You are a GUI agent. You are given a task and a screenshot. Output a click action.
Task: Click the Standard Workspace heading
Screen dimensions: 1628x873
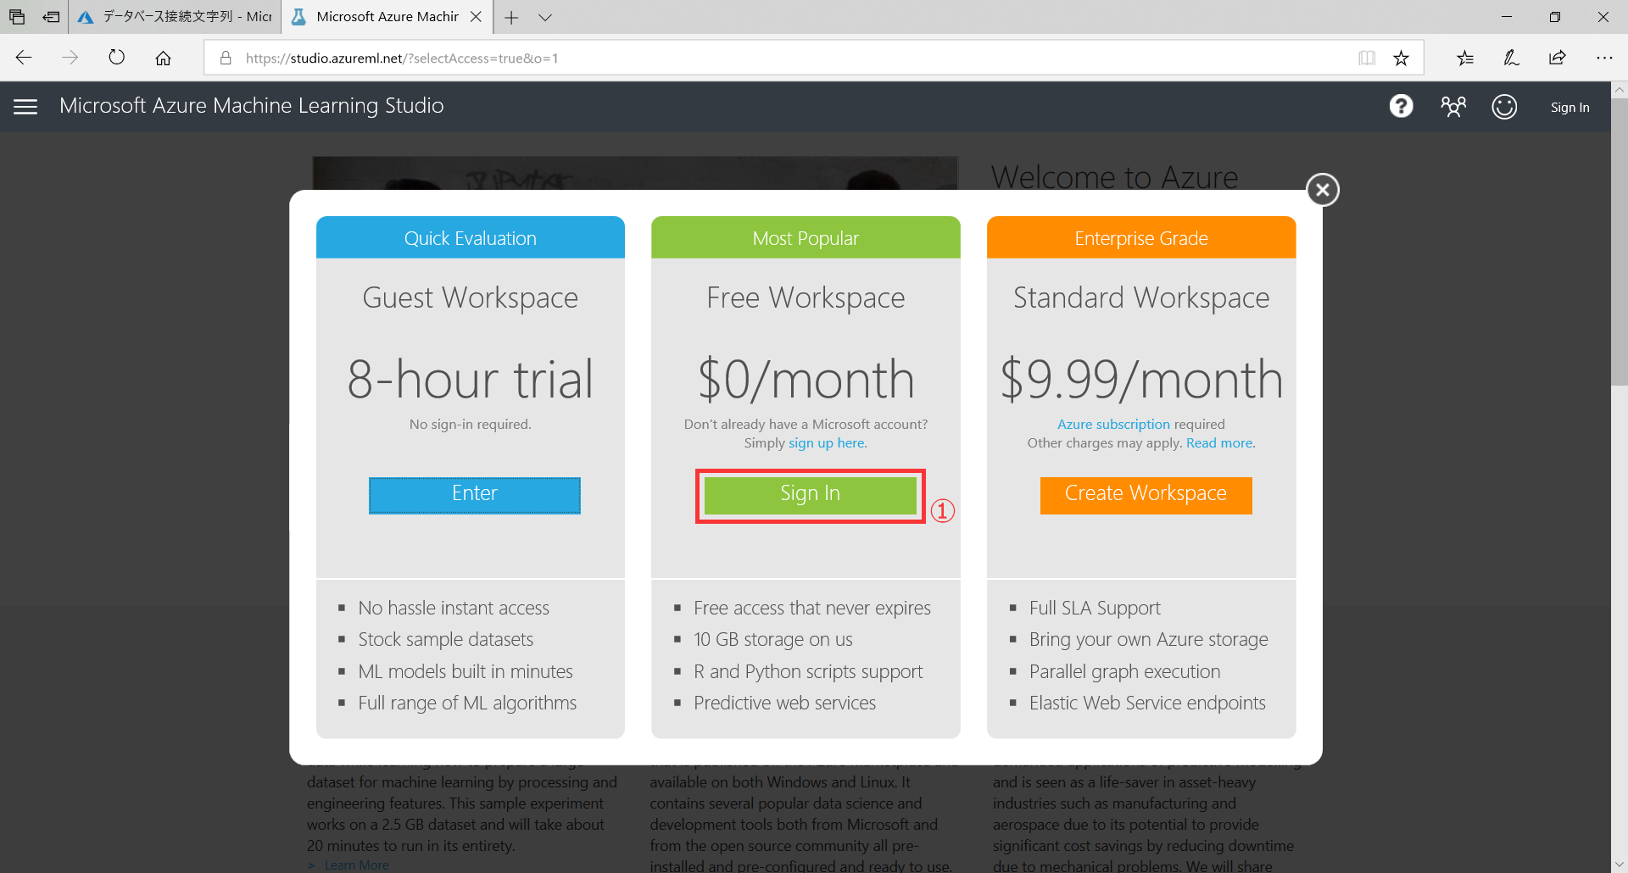(x=1141, y=298)
